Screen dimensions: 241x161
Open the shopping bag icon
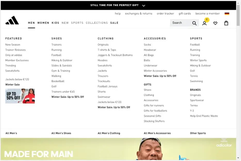coord(226,23)
